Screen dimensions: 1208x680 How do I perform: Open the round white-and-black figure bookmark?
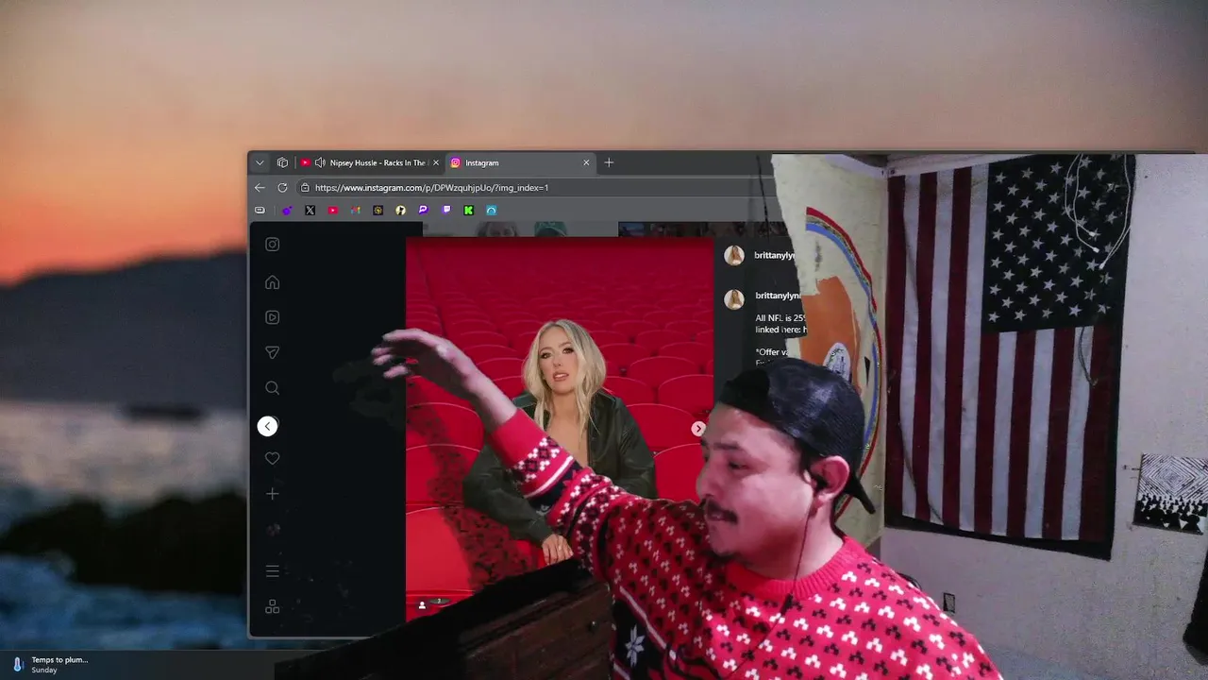click(400, 210)
